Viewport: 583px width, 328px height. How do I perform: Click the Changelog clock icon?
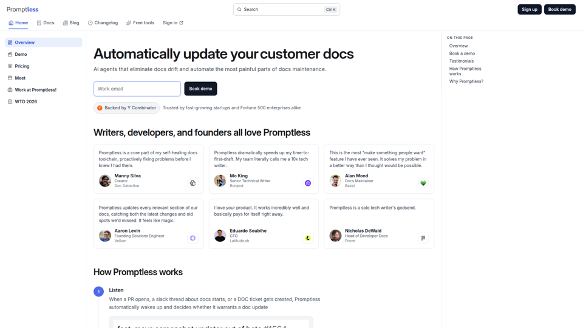tap(90, 22)
